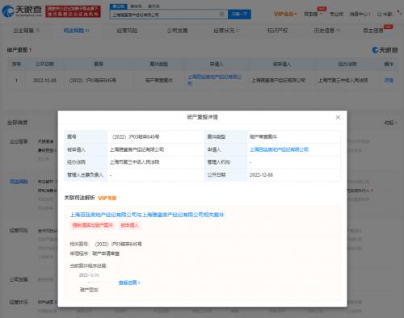
Task: Click the 被申请人 company name in the dialog table
Action: click(137, 149)
